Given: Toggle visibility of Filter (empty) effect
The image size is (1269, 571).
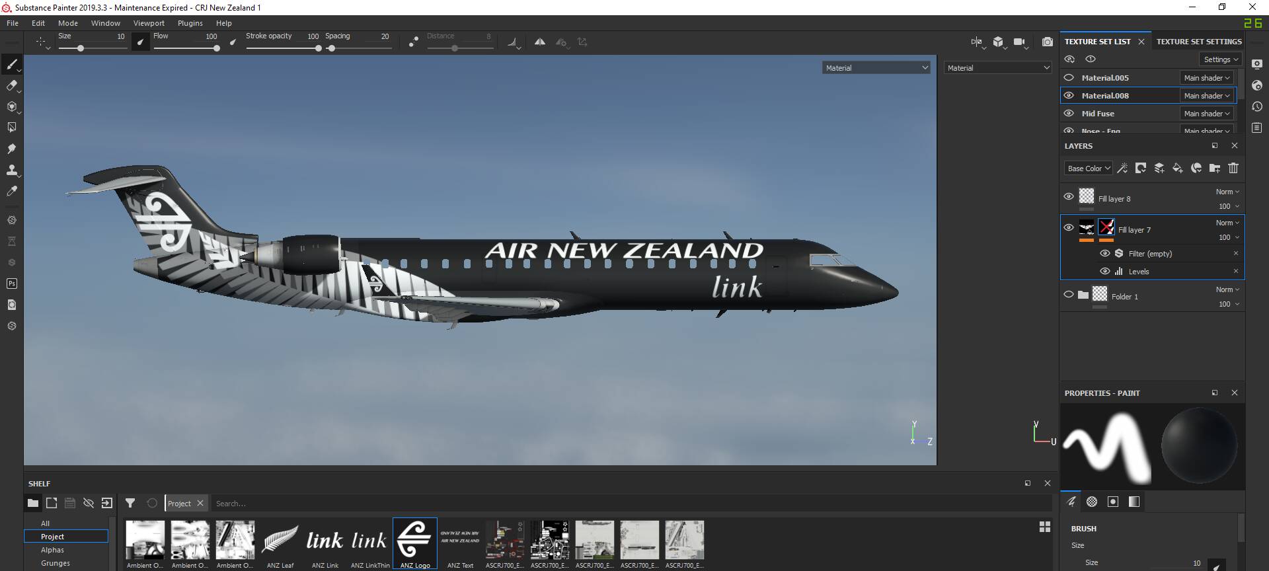Looking at the screenshot, I should tap(1105, 253).
